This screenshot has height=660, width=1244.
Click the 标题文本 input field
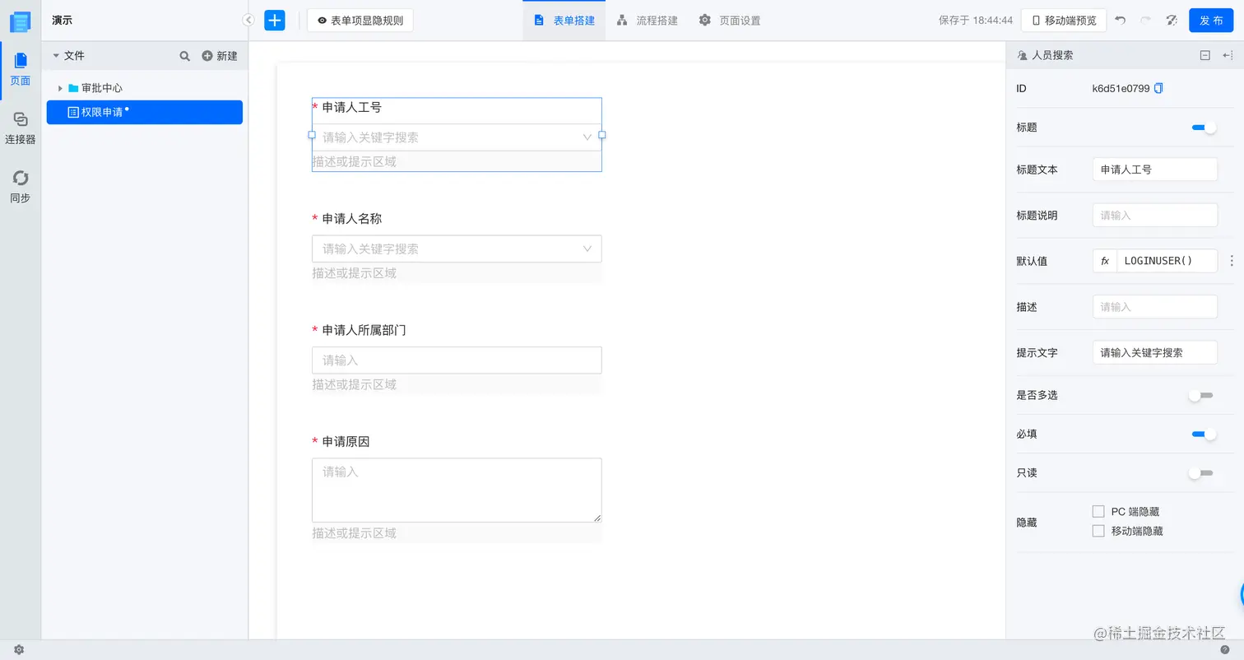pyautogui.click(x=1155, y=170)
